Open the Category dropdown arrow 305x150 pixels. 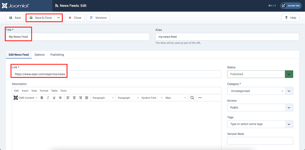point(289,91)
